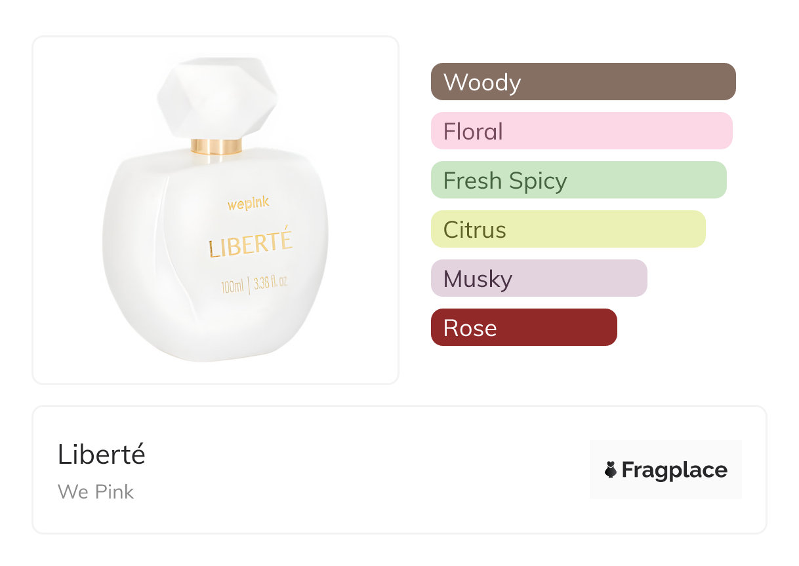Select the Musky accord bar
Screen dimensions: 799x566
[539, 278]
